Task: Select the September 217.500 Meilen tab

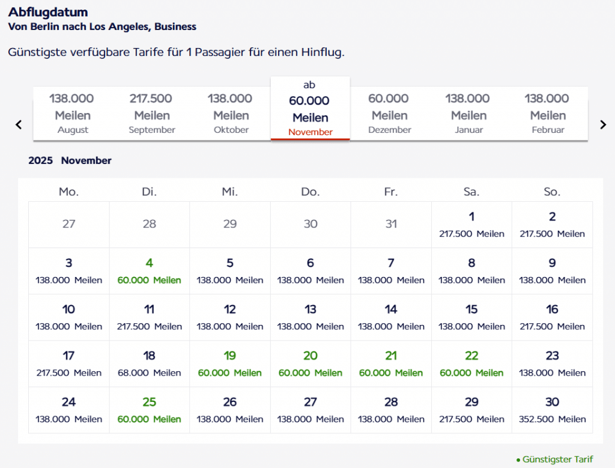Action: point(152,114)
